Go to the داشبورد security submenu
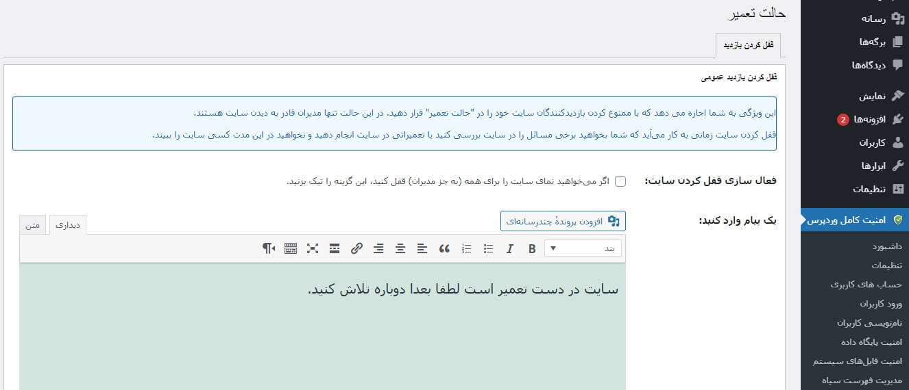 pyautogui.click(x=887, y=246)
